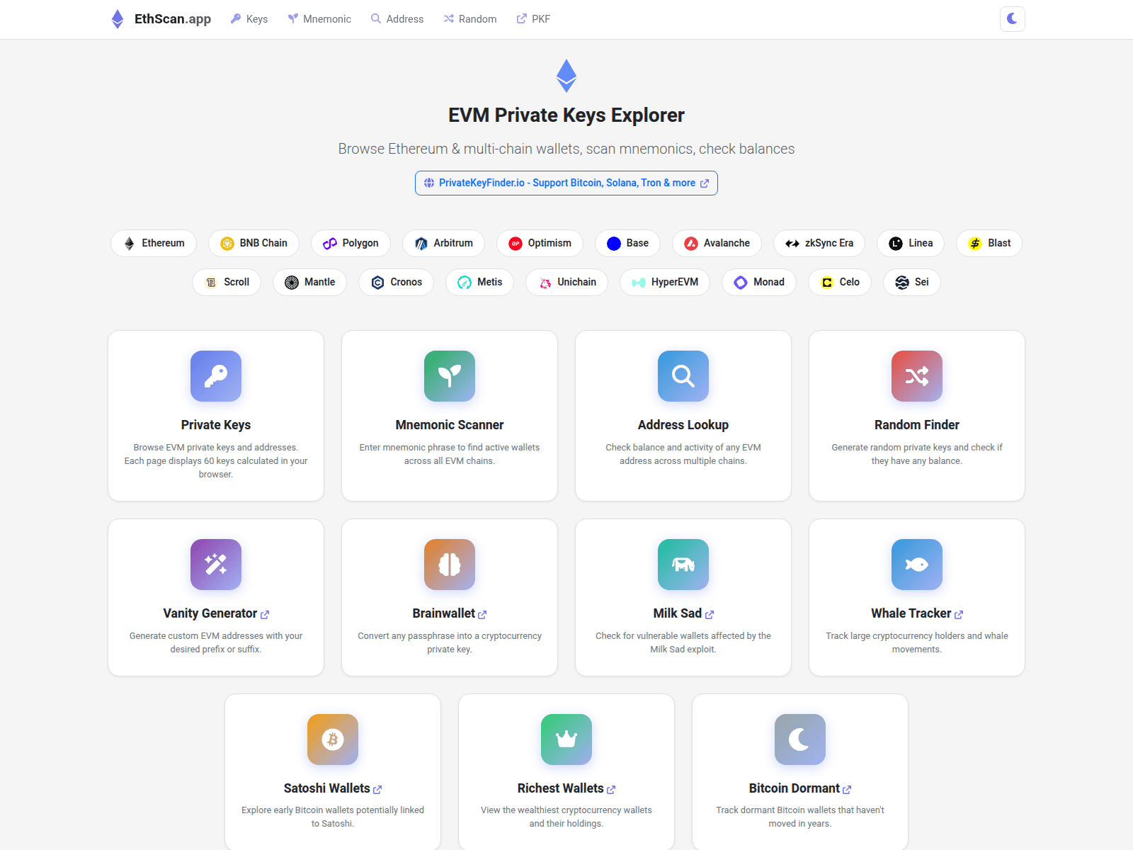Click the Mnemonic Scanner seedling icon
Viewport: 1133px width, 850px height.
click(449, 376)
